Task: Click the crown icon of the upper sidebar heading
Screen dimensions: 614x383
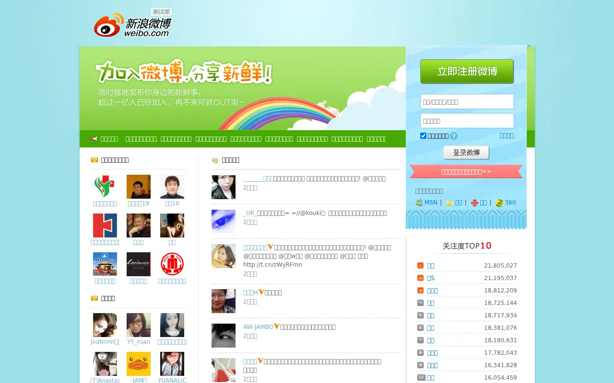Action: coord(94,160)
